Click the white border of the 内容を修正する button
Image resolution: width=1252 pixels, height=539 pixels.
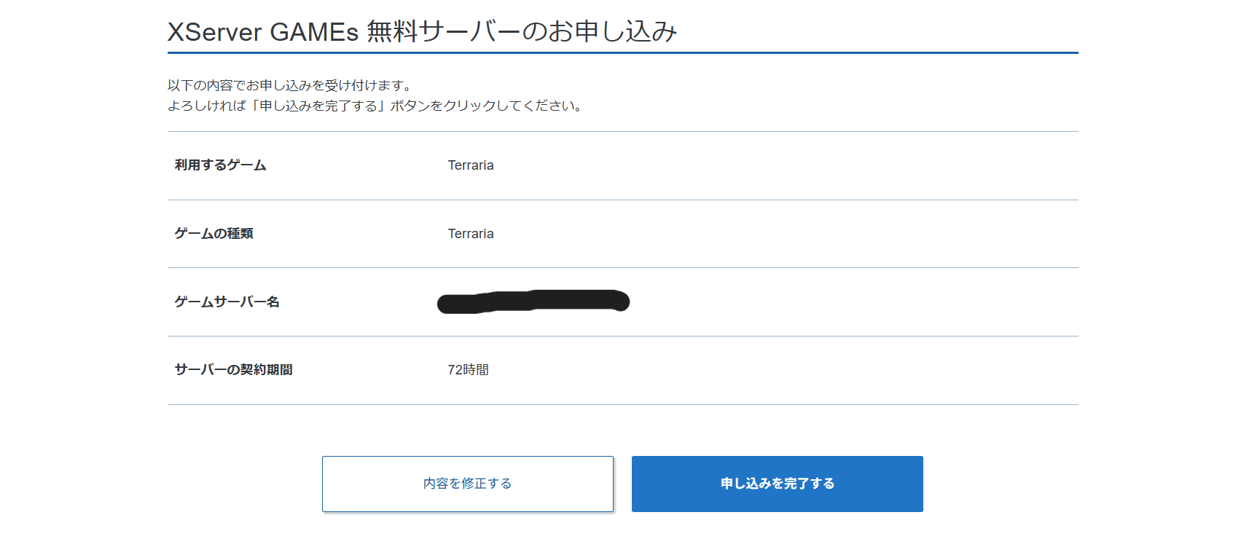(x=467, y=457)
